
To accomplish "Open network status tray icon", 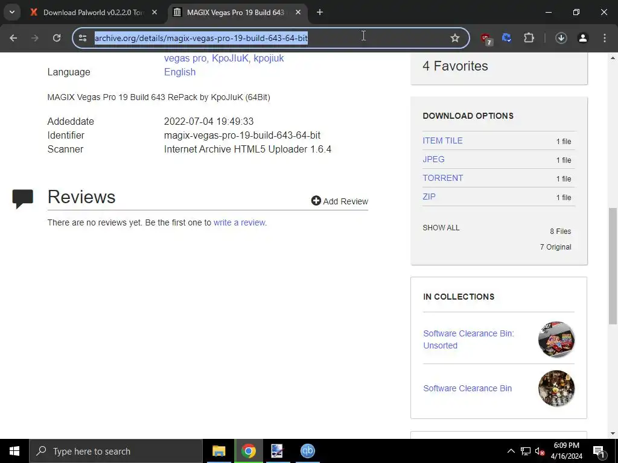I will (526, 451).
